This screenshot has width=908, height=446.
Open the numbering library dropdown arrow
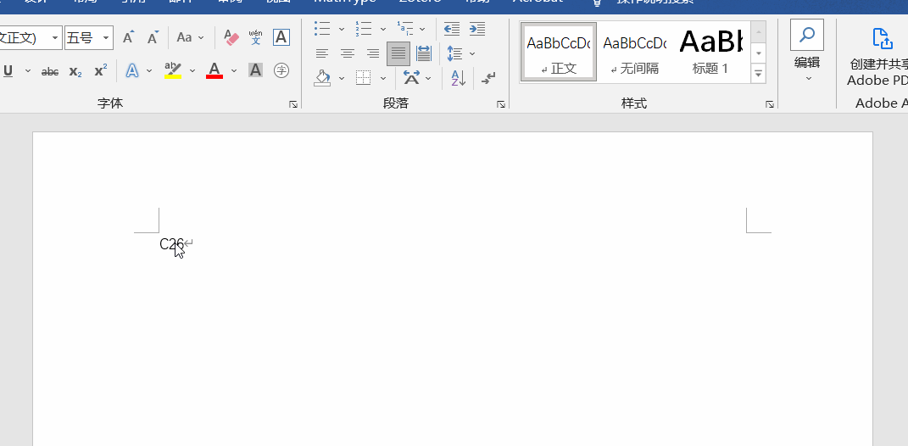coord(382,29)
